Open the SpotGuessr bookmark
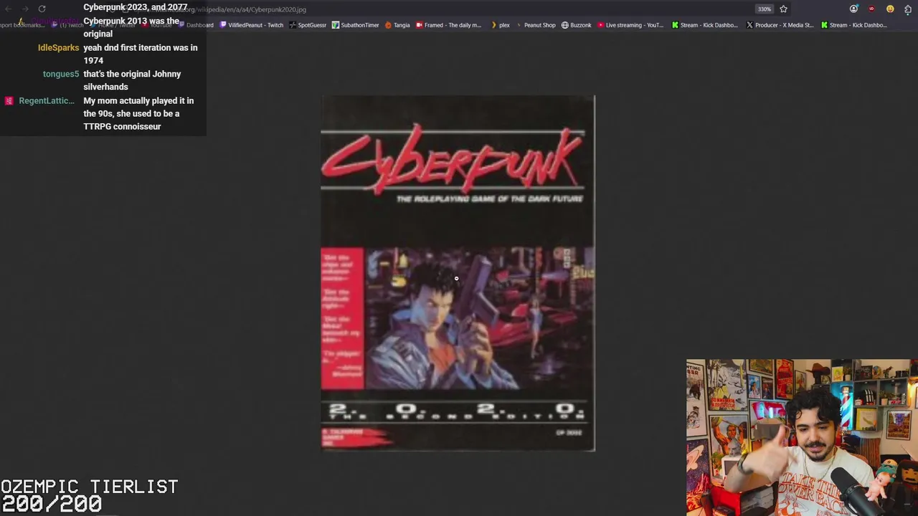Viewport: 918px width, 516px height. click(x=308, y=25)
